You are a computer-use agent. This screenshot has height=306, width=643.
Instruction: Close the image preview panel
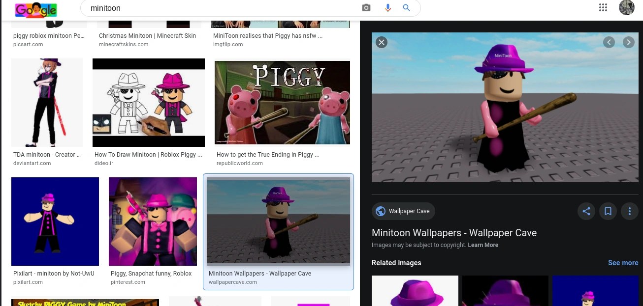(x=382, y=42)
